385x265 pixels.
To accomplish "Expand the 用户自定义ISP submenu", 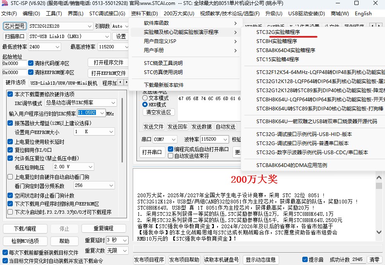I will 185,41.
